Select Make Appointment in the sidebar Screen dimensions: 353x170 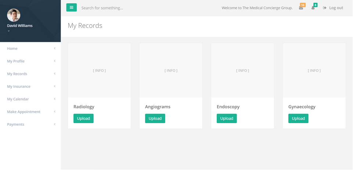(24, 112)
